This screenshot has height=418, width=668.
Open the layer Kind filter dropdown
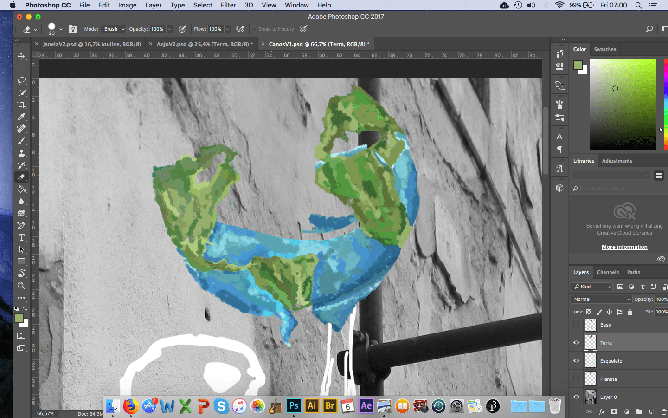tap(592, 287)
